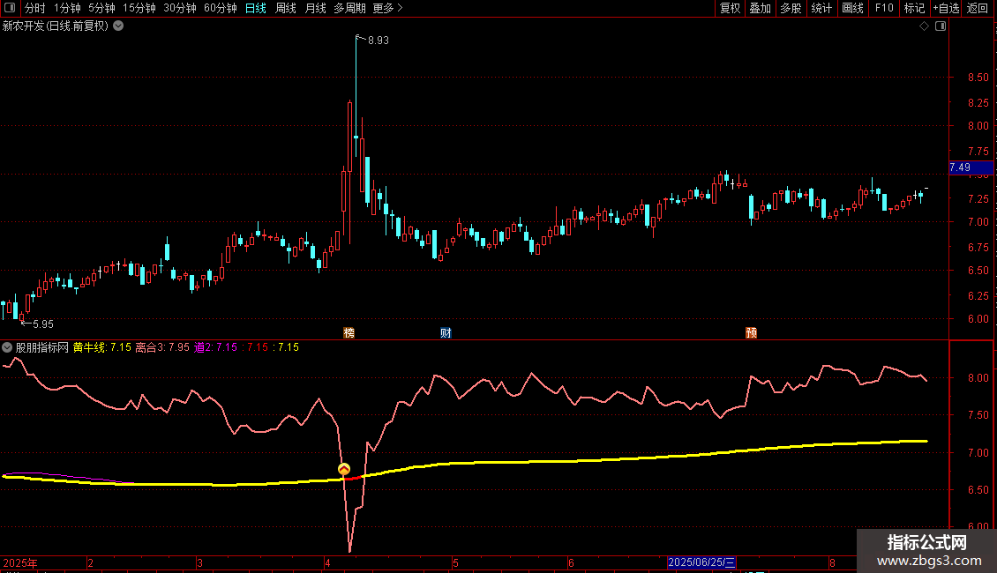The height and width of the screenshot is (573, 997).
Task: Click the 离合3: 7.95 label
Action: tap(162, 347)
